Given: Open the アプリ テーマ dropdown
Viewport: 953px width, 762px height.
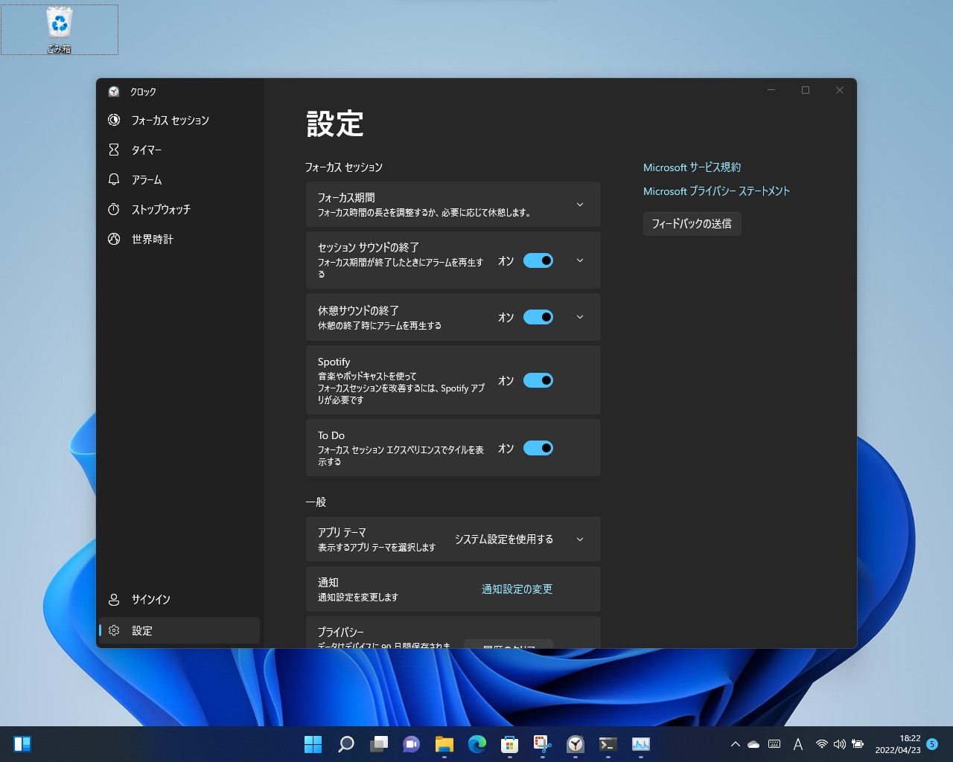Looking at the screenshot, I should coord(579,539).
